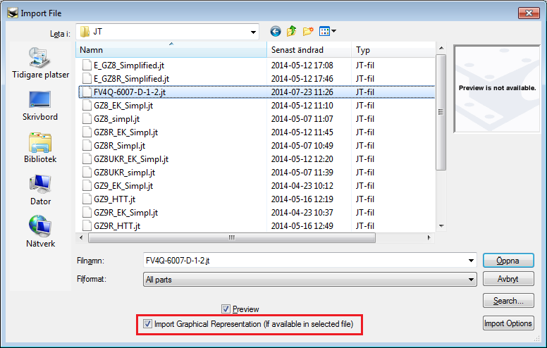The width and height of the screenshot is (547, 348).
Task: Select file FV4Q-6007-D-1-2.jt in list
Action: tap(130, 92)
